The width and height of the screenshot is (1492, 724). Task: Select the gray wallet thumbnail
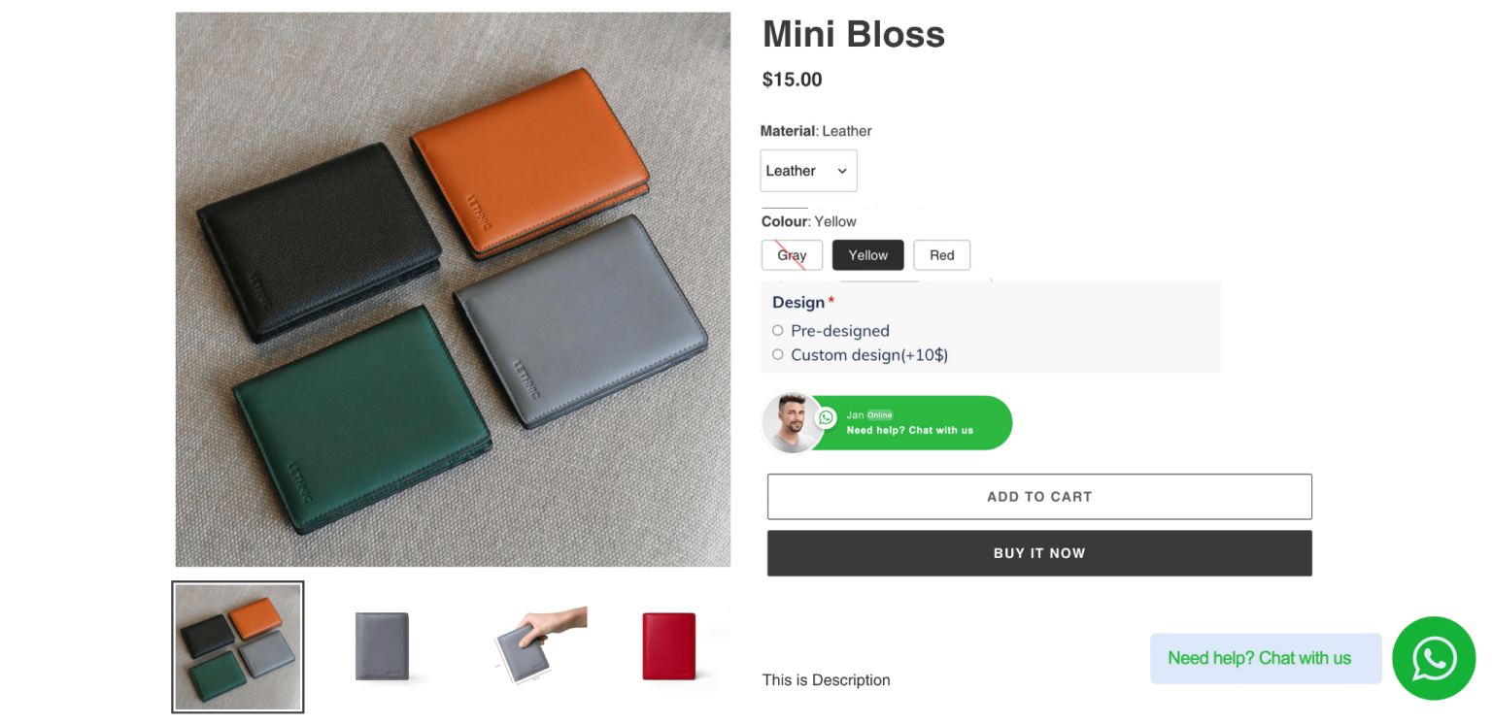(381, 645)
